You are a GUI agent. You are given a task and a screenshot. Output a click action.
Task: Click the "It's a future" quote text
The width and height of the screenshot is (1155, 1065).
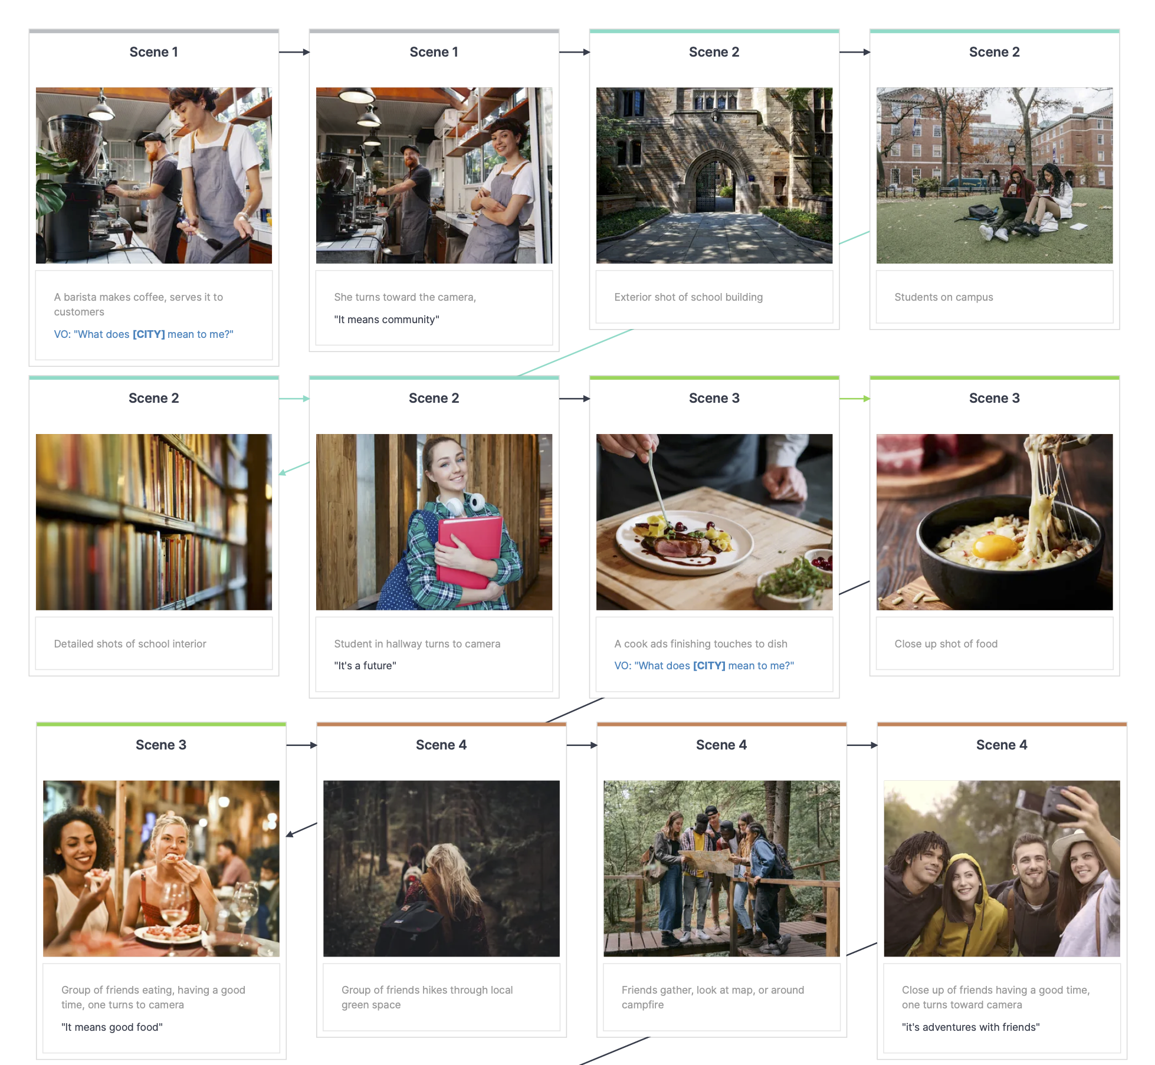coord(365,666)
